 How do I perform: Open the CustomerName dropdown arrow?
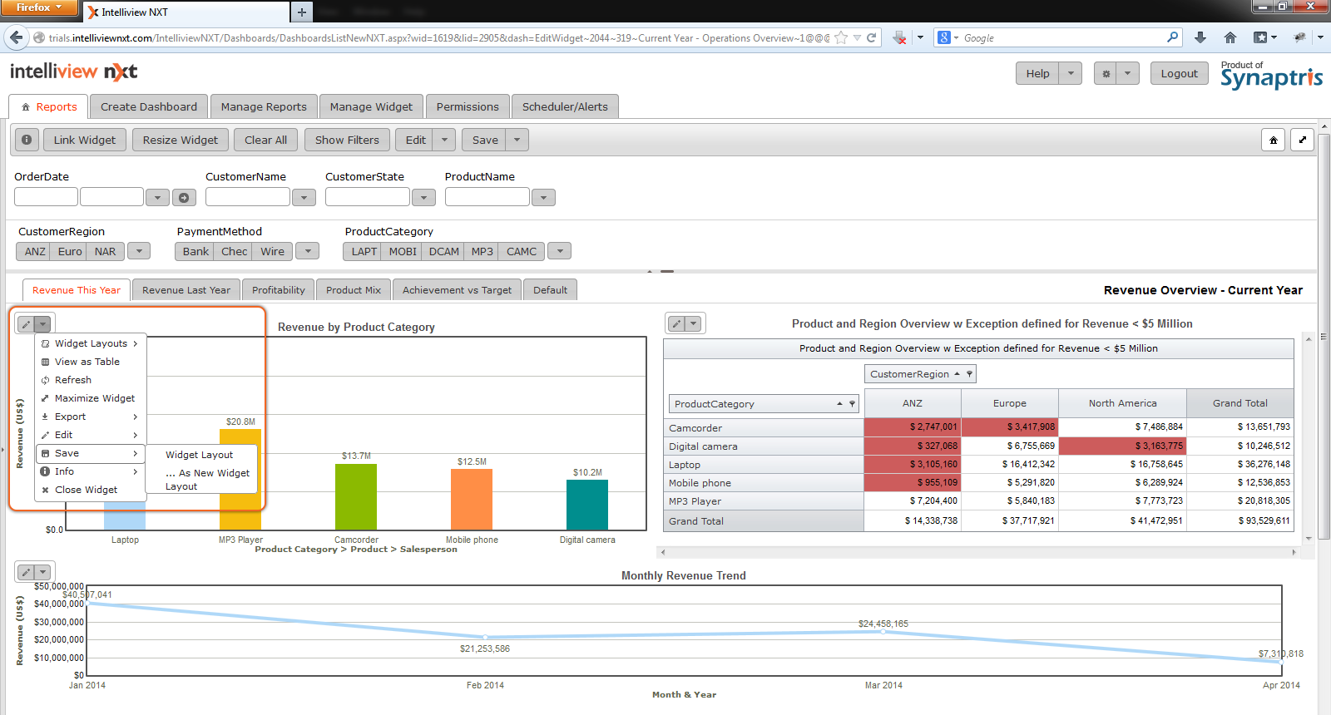point(304,198)
